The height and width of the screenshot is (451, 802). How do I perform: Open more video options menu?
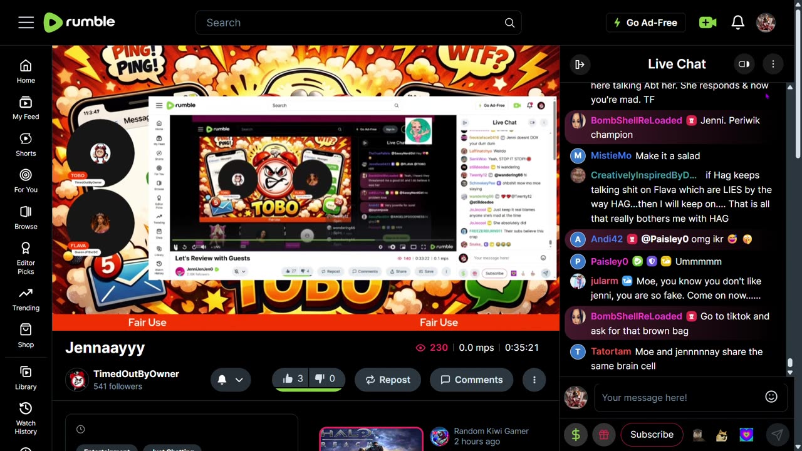click(x=534, y=380)
